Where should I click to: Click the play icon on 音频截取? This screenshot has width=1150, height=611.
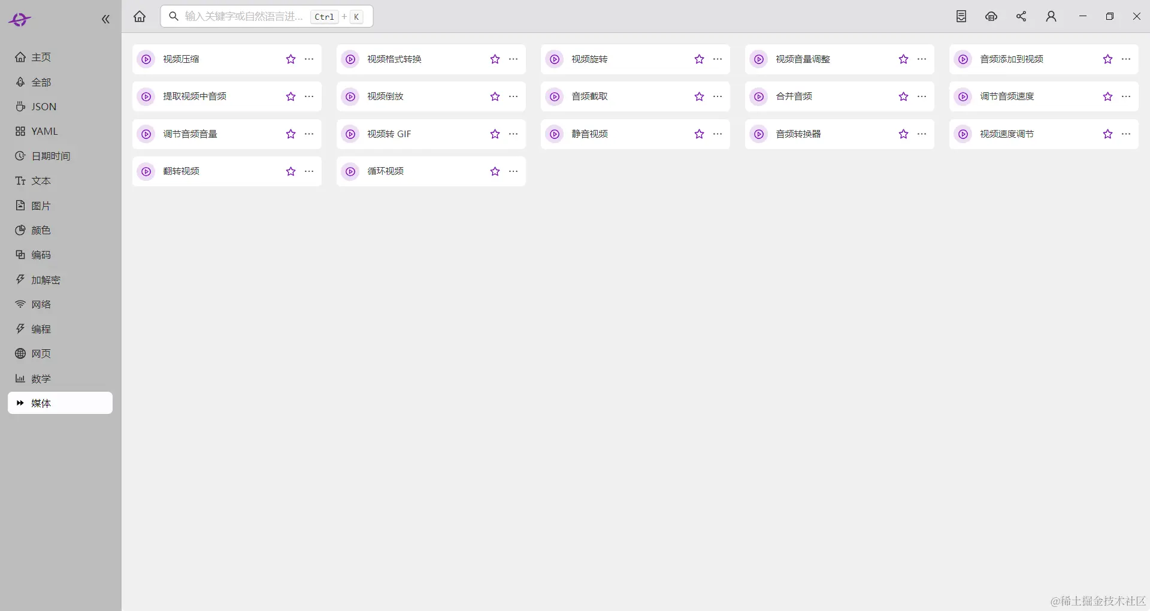pyautogui.click(x=555, y=96)
